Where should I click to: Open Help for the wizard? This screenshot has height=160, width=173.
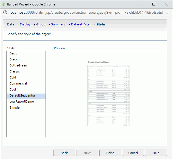(156, 153)
